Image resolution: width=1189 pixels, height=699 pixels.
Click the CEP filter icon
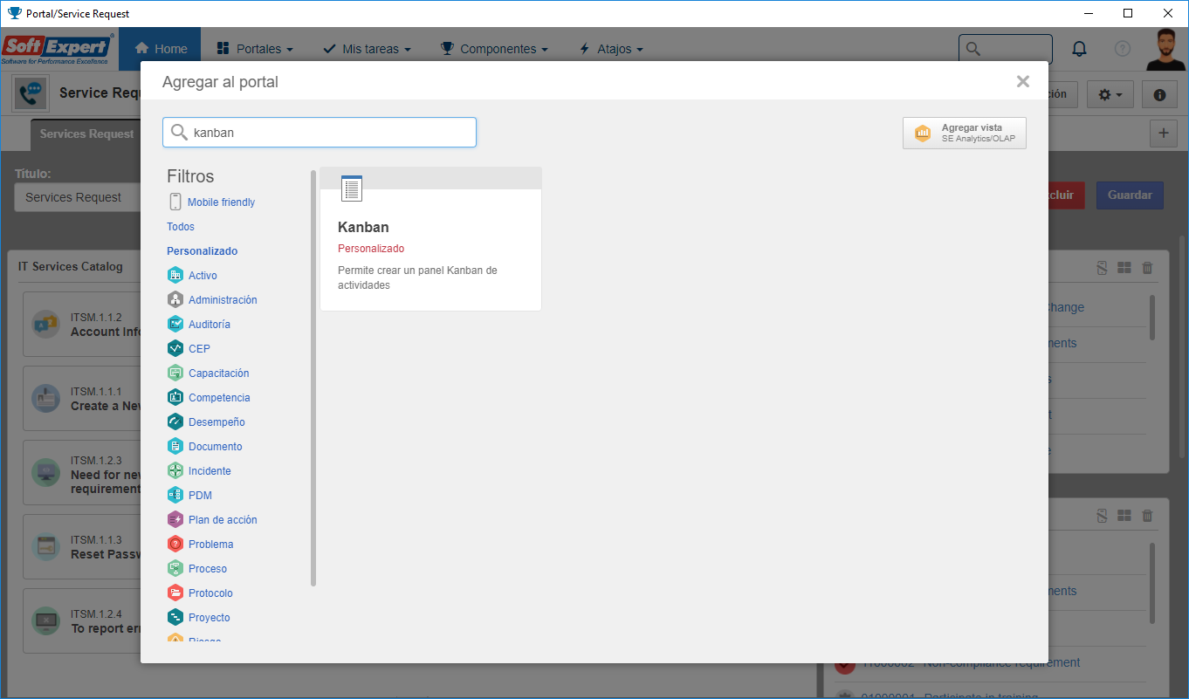[175, 348]
